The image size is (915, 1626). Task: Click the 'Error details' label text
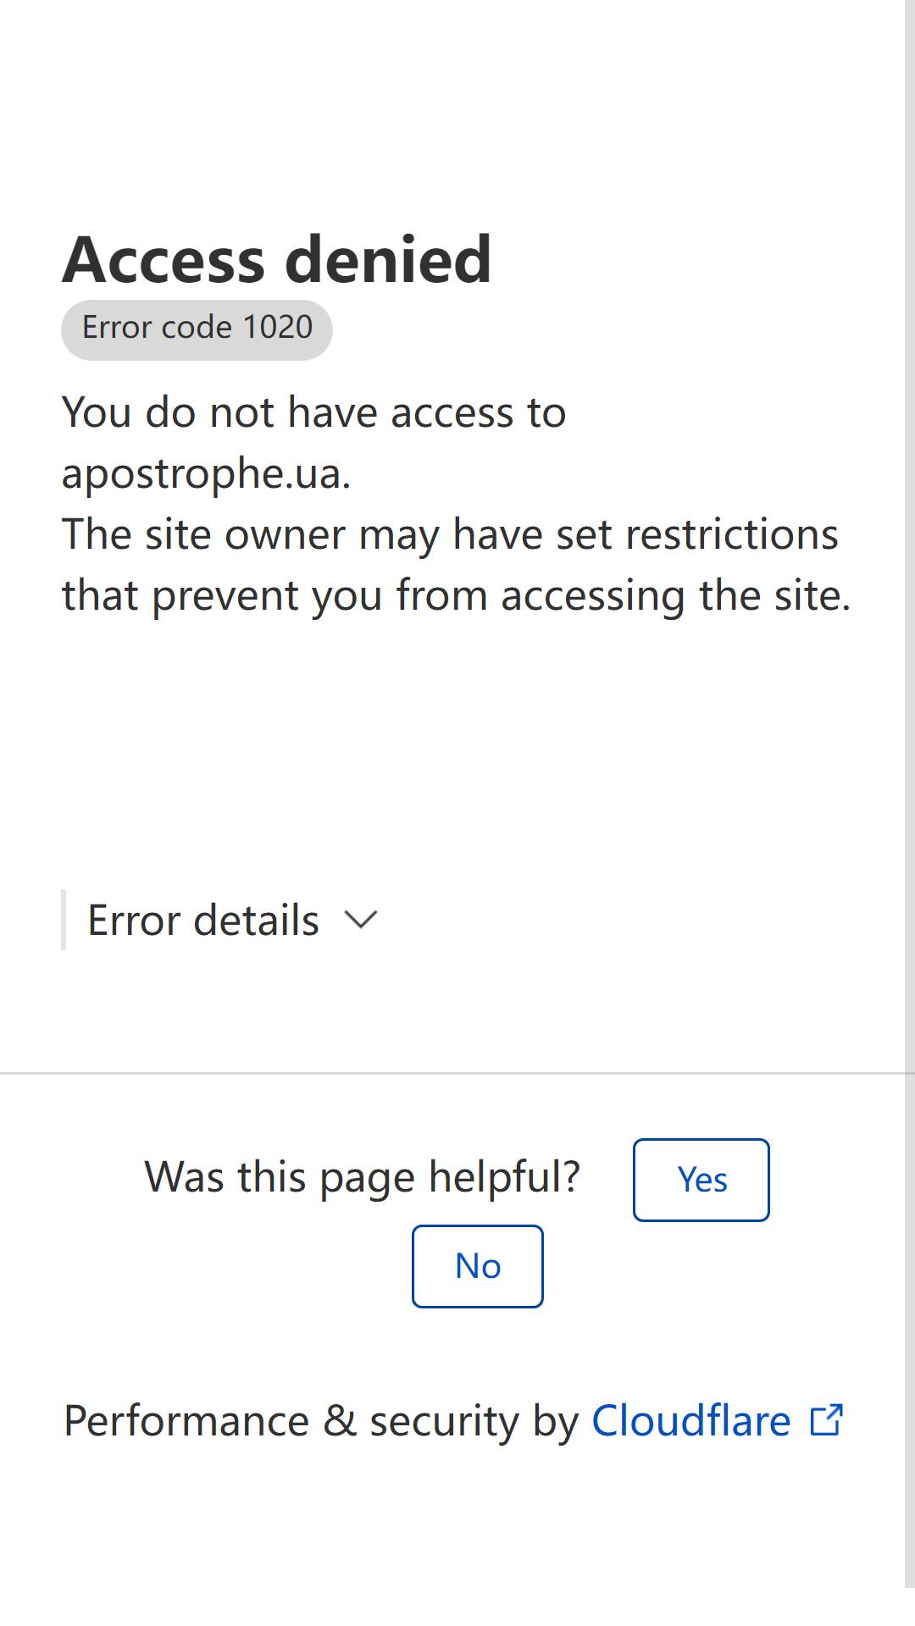(x=203, y=920)
